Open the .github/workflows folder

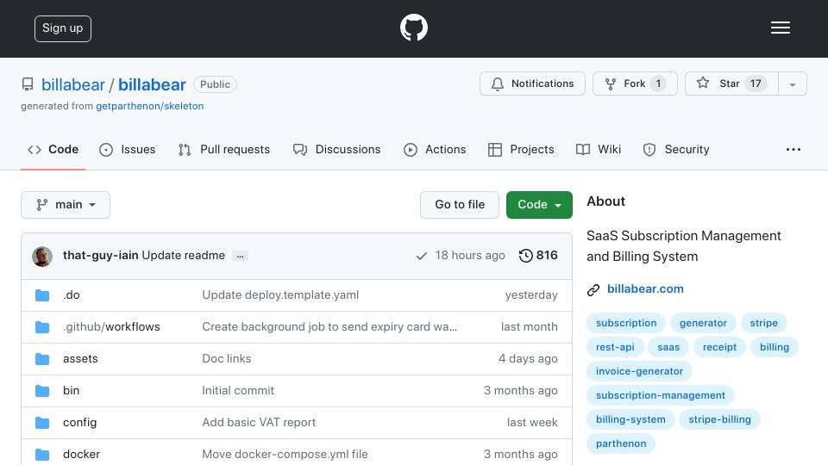(x=111, y=327)
